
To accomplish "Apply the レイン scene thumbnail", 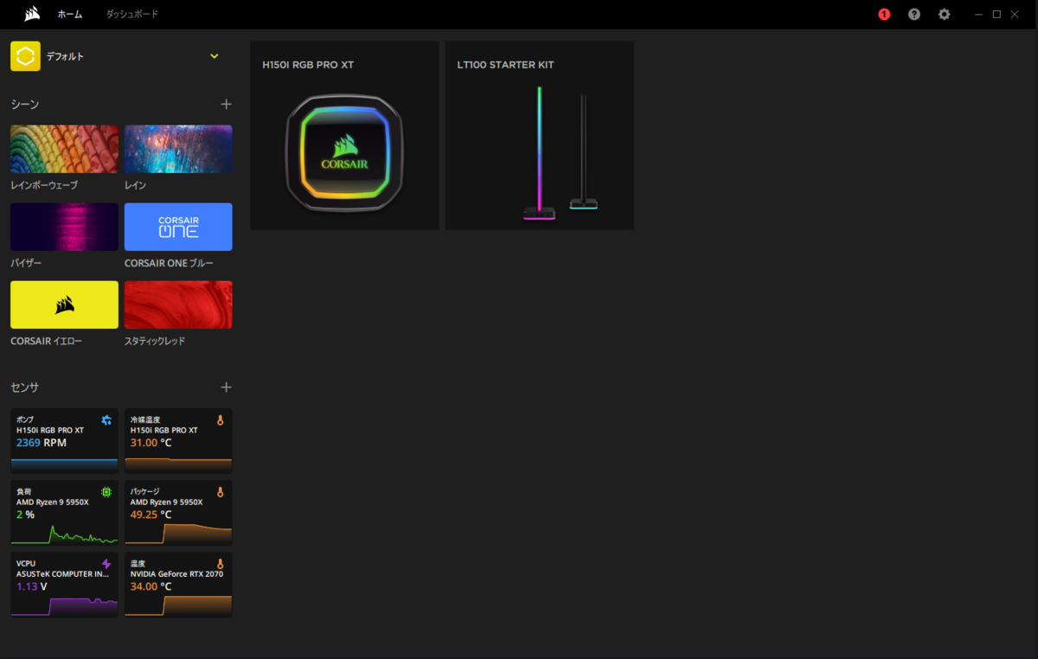I will click(x=178, y=149).
